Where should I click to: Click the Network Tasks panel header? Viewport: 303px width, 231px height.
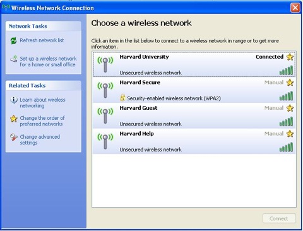(44, 26)
